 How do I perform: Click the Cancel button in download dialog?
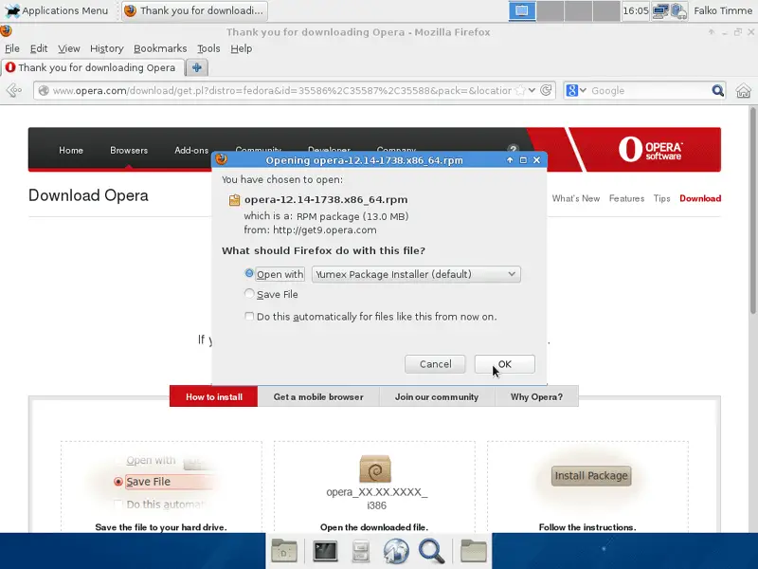click(x=435, y=364)
